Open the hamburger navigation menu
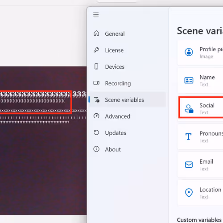This screenshot has width=223, height=223. 96,15
